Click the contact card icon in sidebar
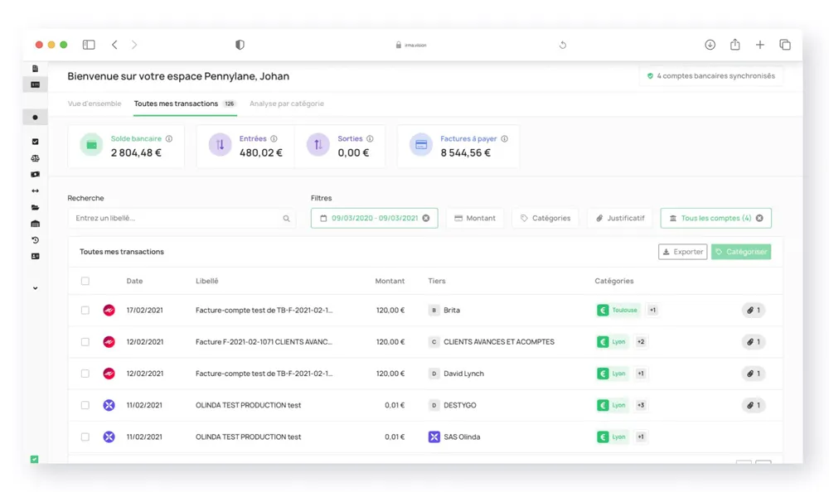This screenshot has height=492, width=829. tap(35, 257)
